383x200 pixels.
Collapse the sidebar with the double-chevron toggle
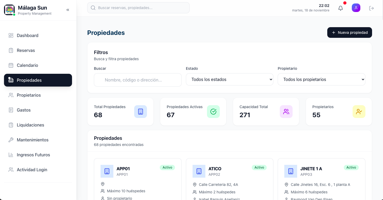pyautogui.click(x=67, y=10)
